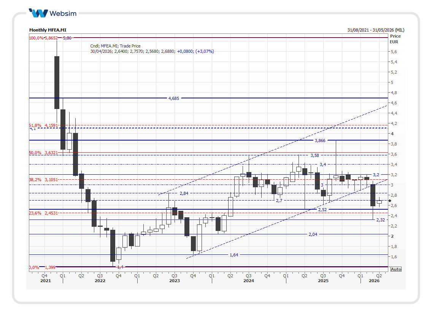
Task: Click the 2026 year label on the time axis
Action: [375, 281]
